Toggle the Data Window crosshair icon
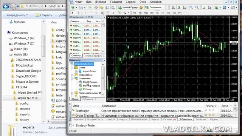 (96, 7)
